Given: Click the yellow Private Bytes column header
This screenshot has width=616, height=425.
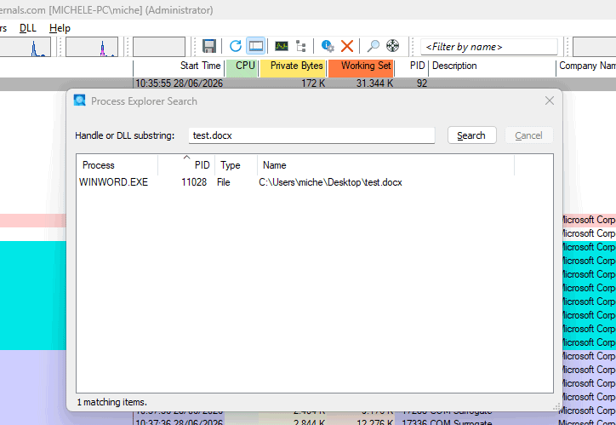Looking at the screenshot, I should click(x=293, y=66).
